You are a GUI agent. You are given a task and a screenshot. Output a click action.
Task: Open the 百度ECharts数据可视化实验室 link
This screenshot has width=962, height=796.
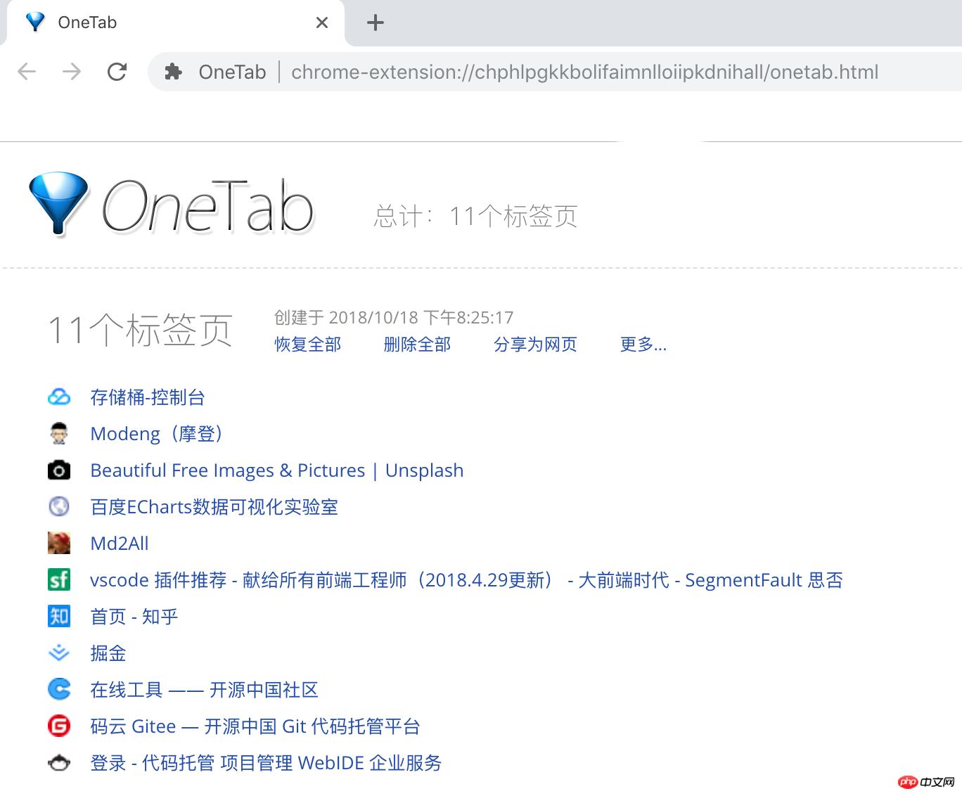[x=214, y=507]
